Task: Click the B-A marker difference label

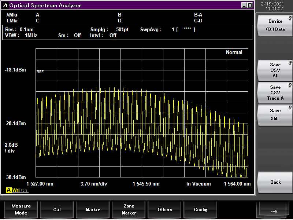Action: pyautogui.click(x=198, y=15)
